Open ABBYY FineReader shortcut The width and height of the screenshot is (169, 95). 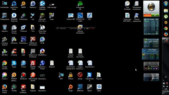coord(24,89)
